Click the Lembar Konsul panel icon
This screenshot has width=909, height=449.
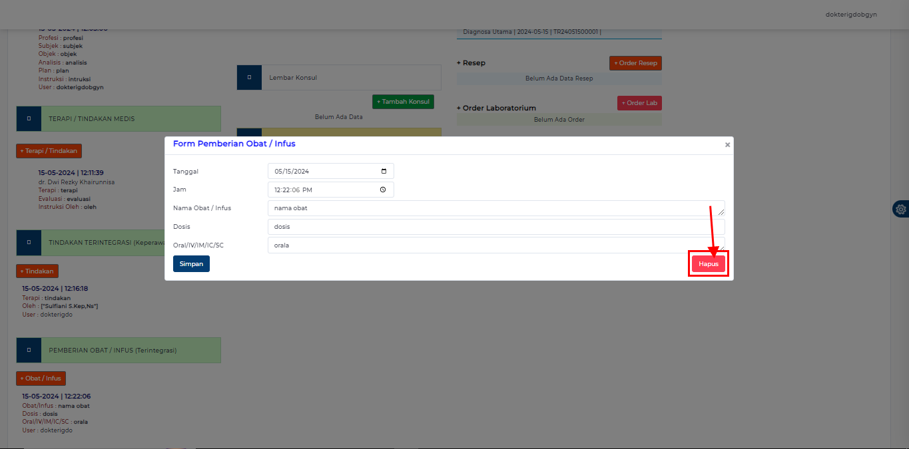tap(248, 77)
